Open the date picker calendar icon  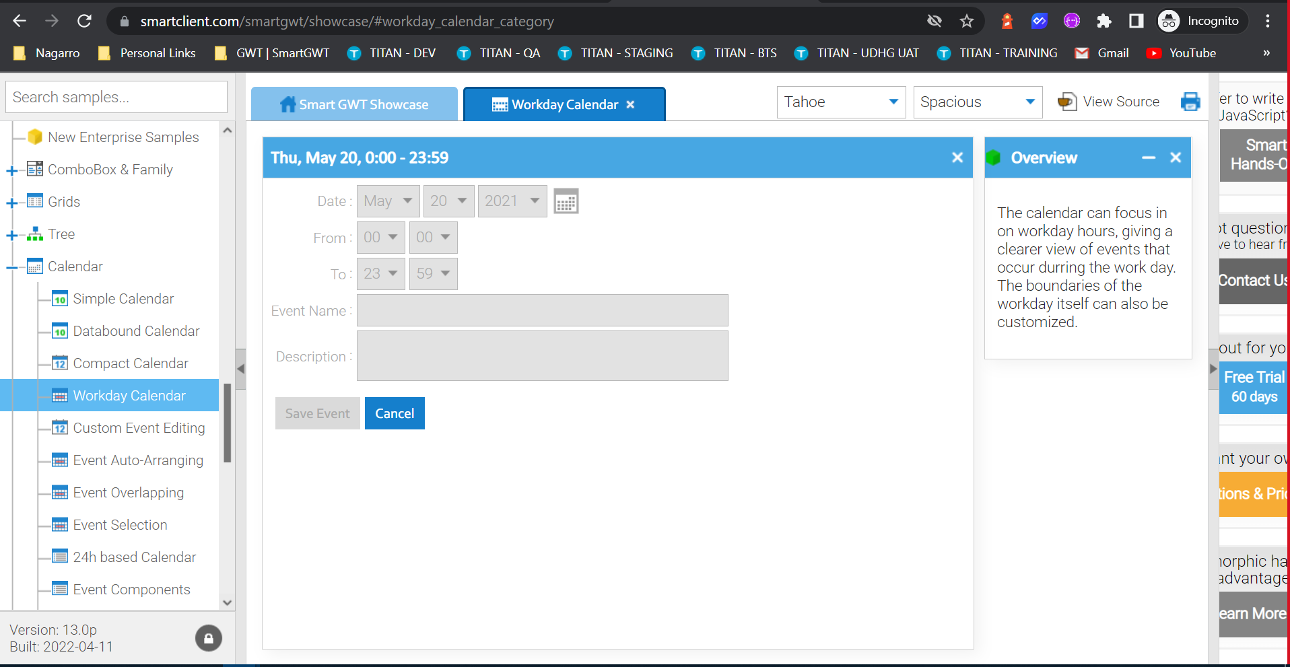tap(566, 201)
